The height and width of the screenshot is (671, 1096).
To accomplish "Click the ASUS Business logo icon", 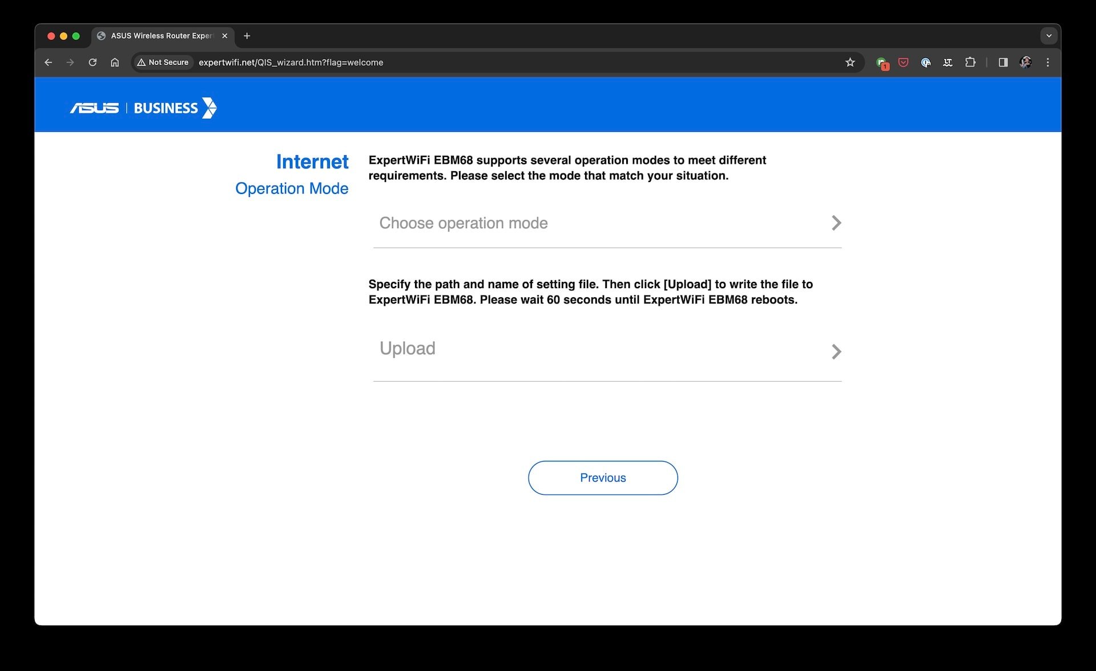I will click(x=145, y=108).
